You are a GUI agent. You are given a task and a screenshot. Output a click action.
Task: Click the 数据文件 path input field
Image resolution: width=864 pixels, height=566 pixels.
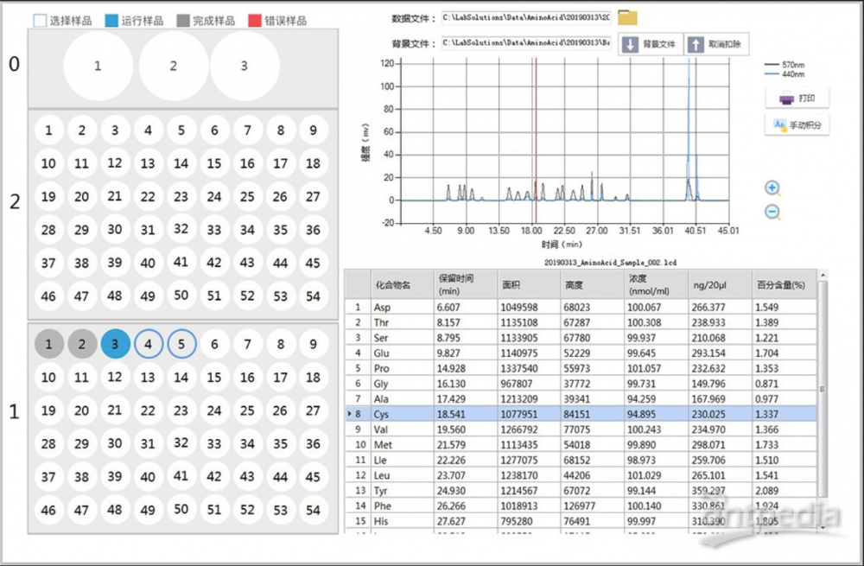(x=525, y=17)
